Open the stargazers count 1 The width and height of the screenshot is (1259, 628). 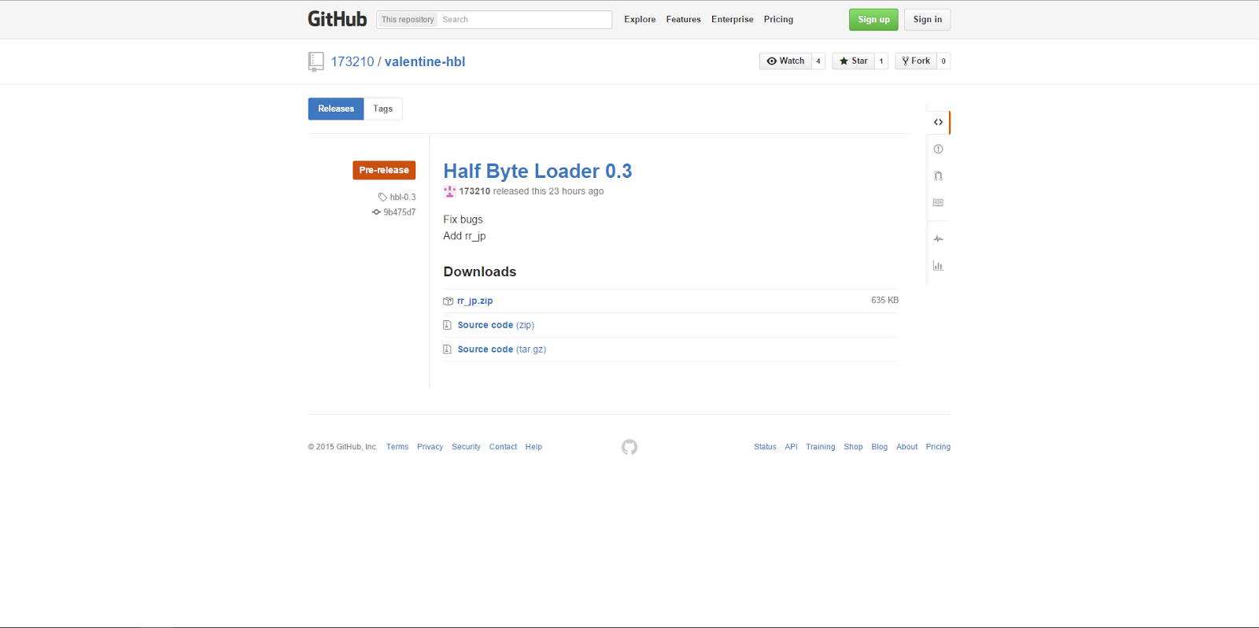click(x=881, y=61)
